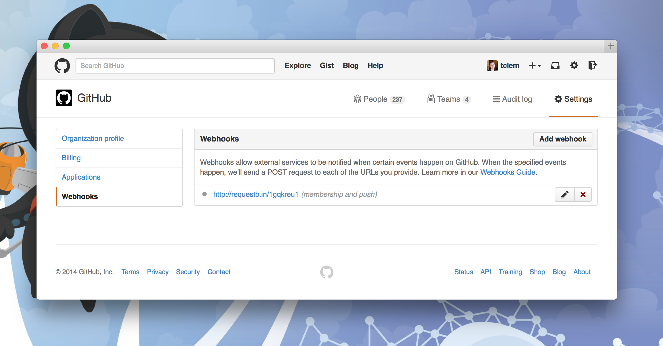Switch to the People tab
Viewport: 663px width, 346px height.
(x=379, y=99)
